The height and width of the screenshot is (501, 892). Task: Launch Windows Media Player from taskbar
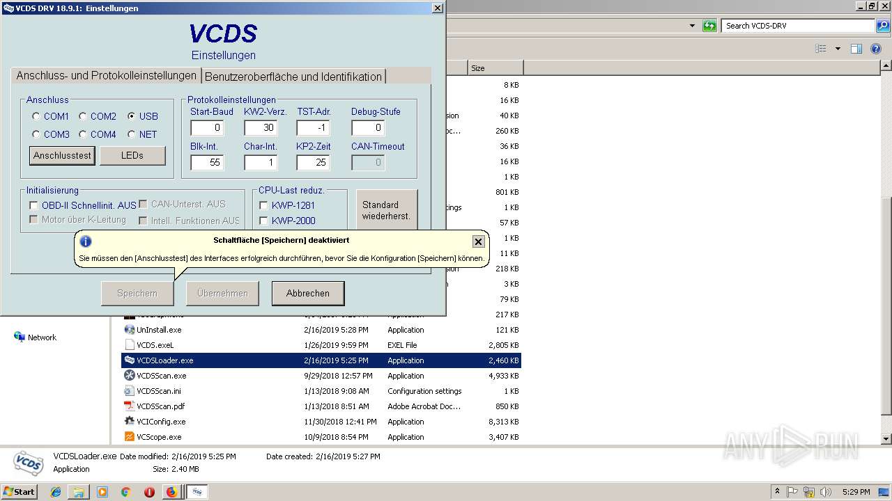coord(102,492)
